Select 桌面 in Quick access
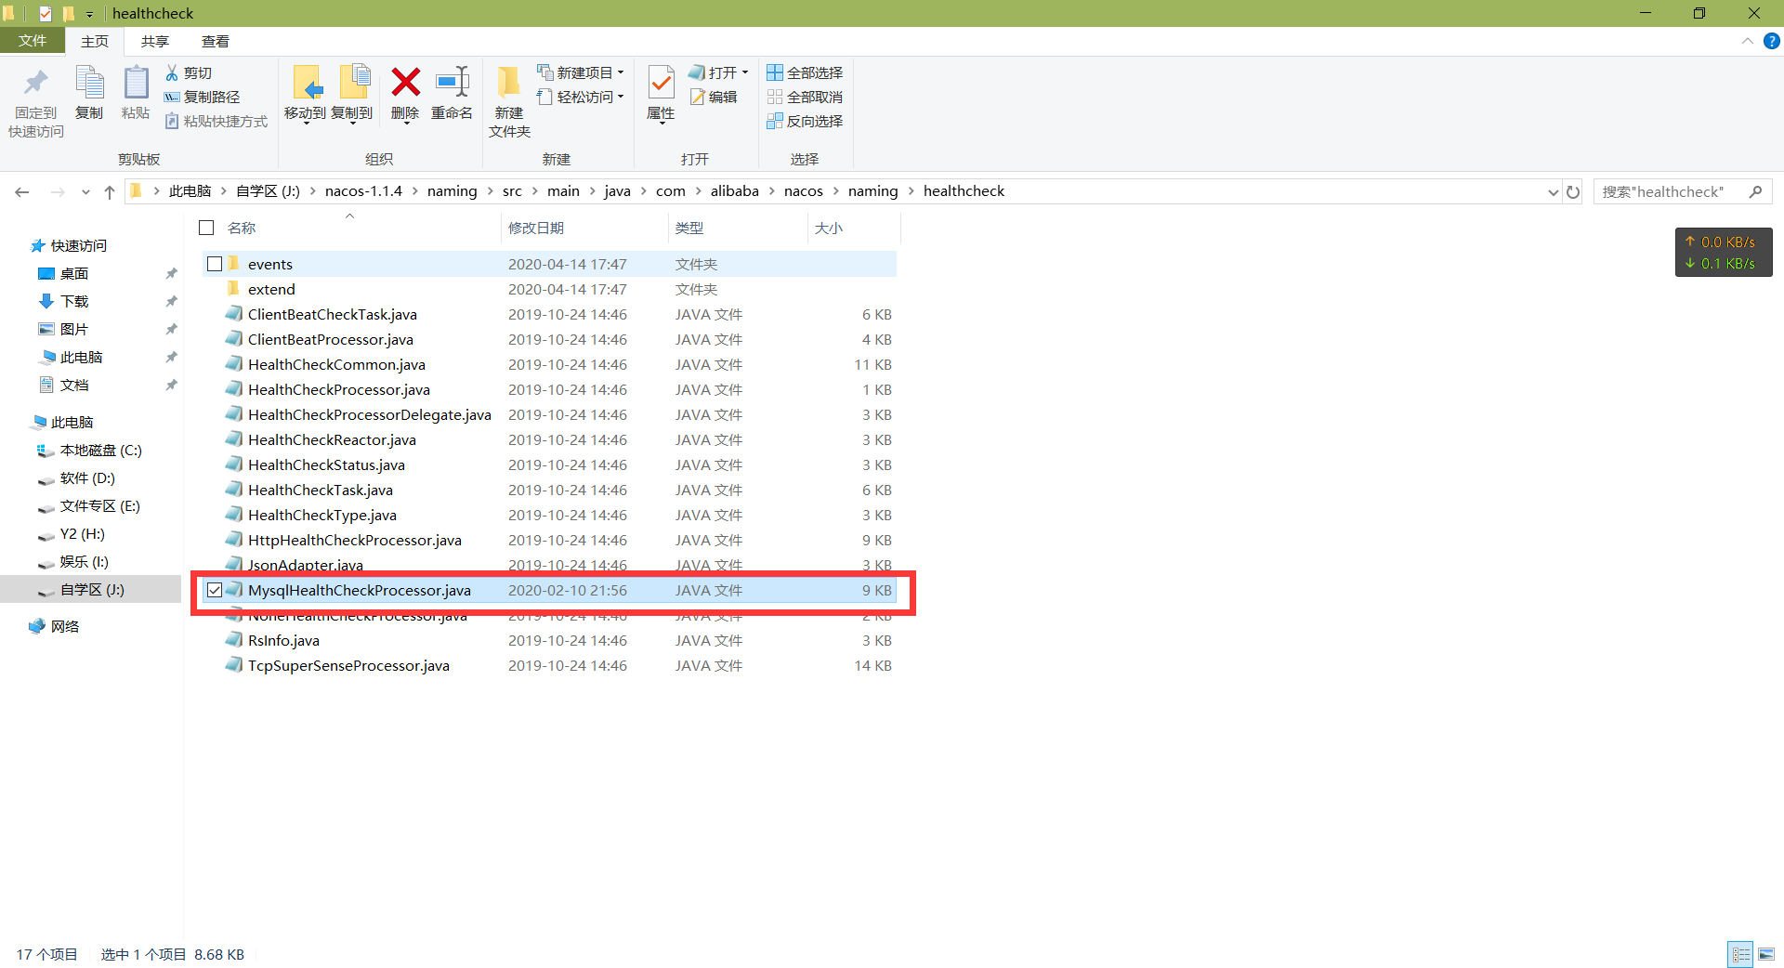 74,274
